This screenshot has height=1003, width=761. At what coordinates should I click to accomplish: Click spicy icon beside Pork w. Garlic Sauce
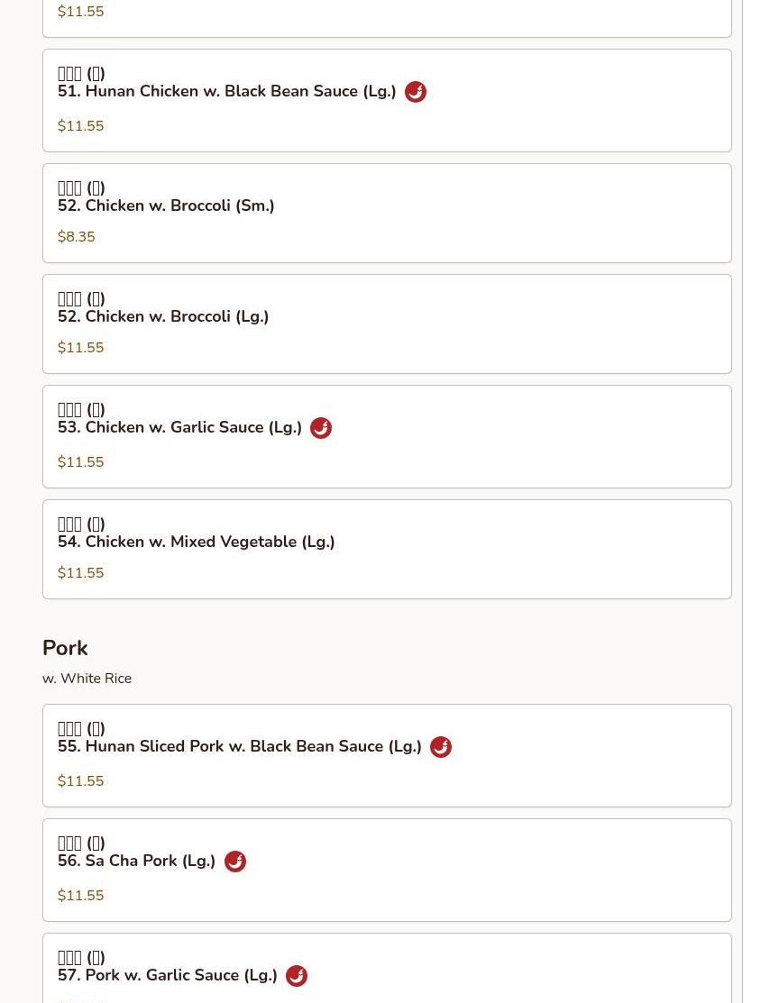pos(296,976)
